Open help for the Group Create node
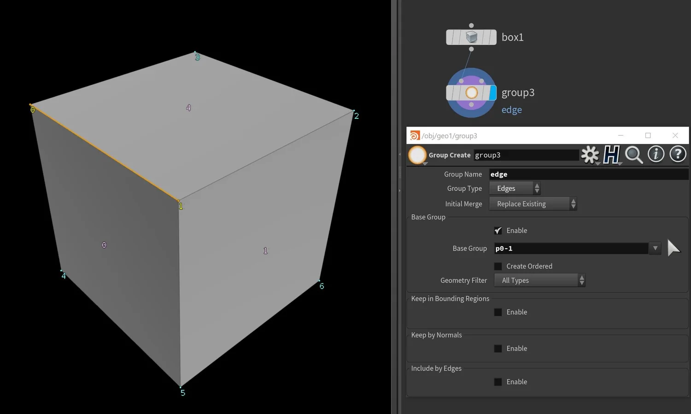This screenshot has width=691, height=414. click(x=678, y=154)
